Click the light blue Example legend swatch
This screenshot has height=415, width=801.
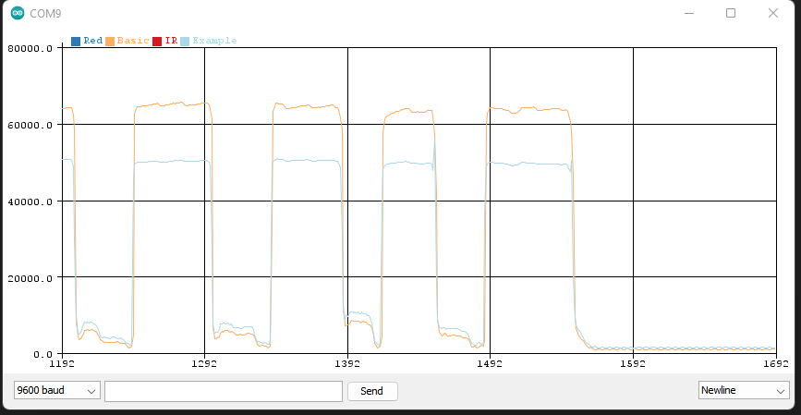(x=185, y=41)
